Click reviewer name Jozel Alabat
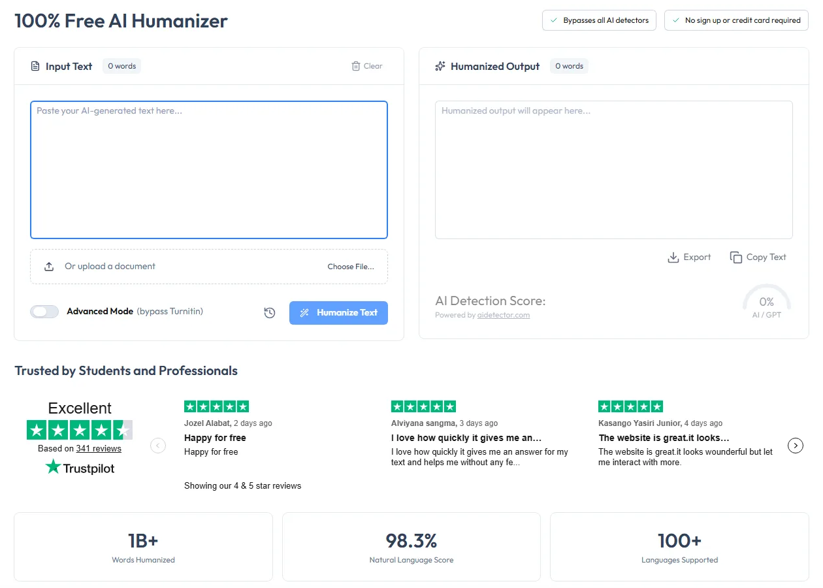Image resolution: width=823 pixels, height=588 pixels. click(207, 423)
